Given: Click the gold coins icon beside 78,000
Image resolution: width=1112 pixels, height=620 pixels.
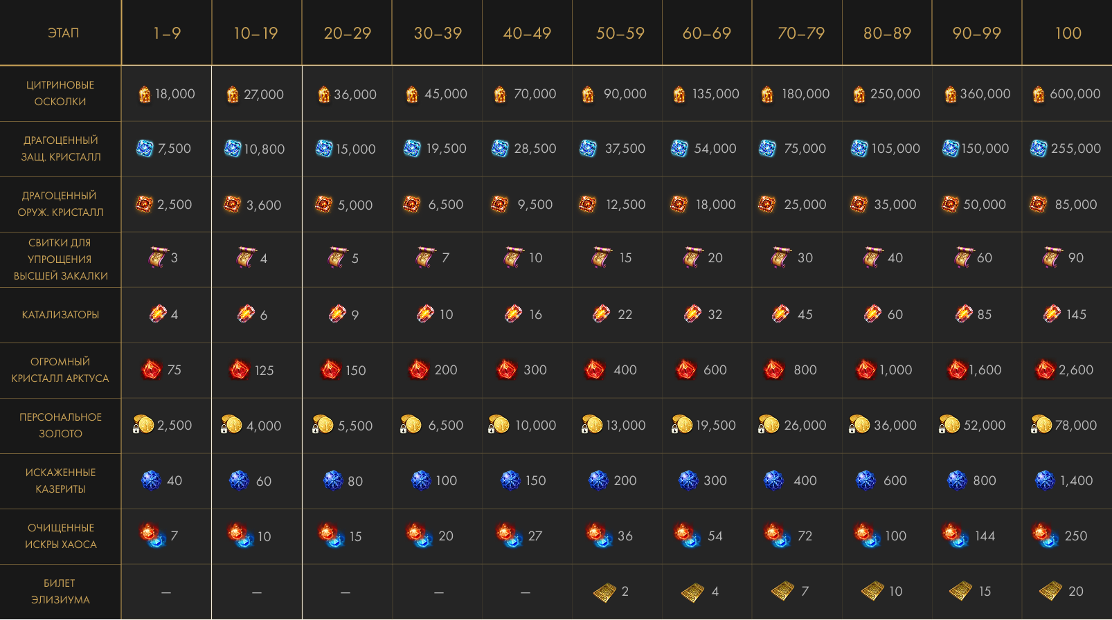Looking at the screenshot, I should (1041, 425).
